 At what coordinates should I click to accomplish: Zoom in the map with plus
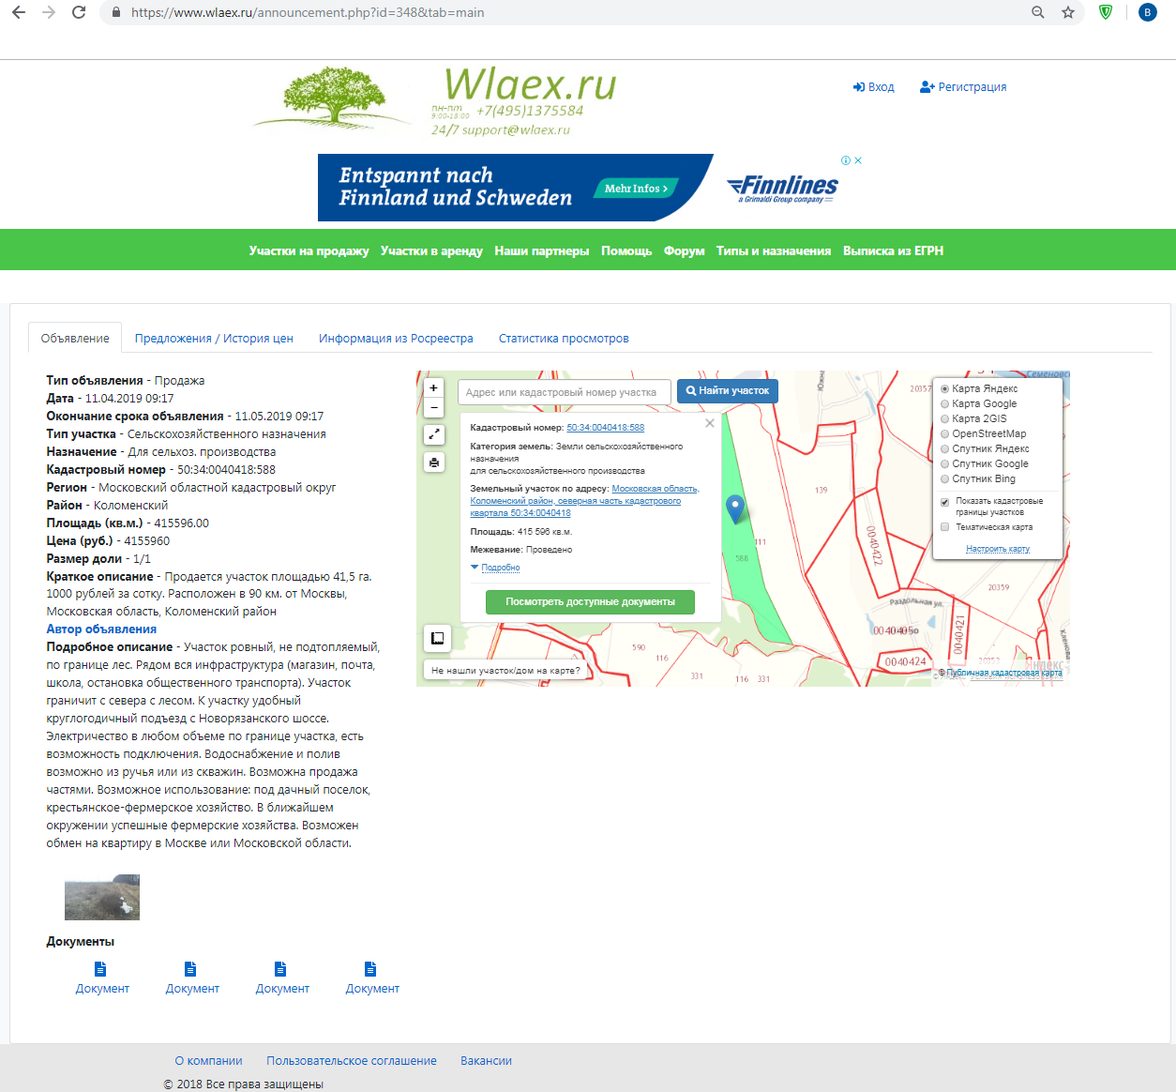[x=433, y=387]
